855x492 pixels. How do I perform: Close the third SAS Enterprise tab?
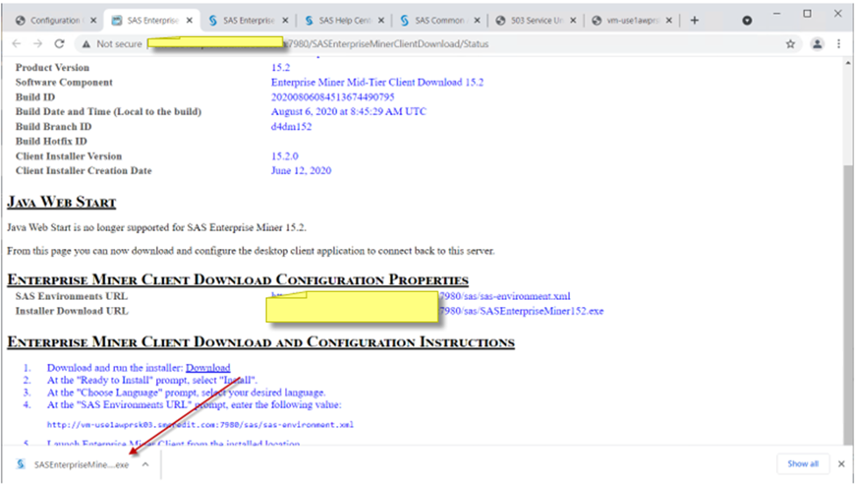[285, 20]
